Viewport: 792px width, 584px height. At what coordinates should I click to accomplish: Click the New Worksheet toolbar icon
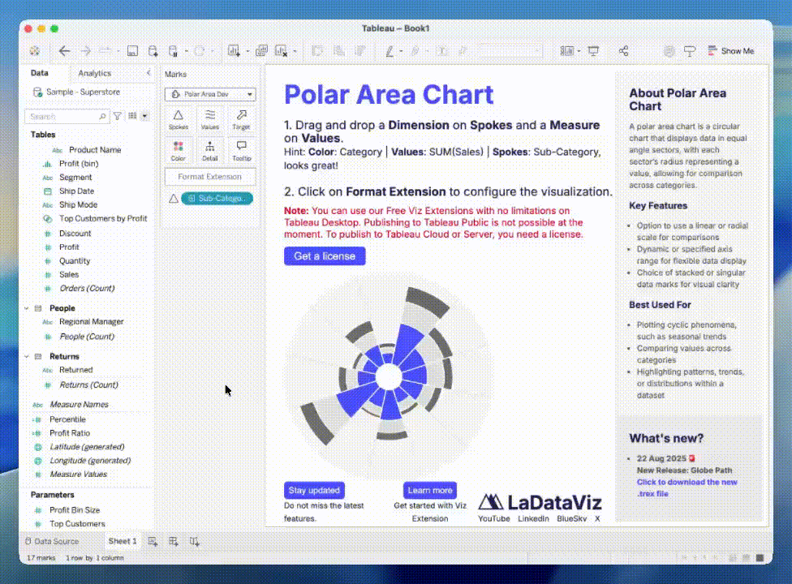click(234, 51)
